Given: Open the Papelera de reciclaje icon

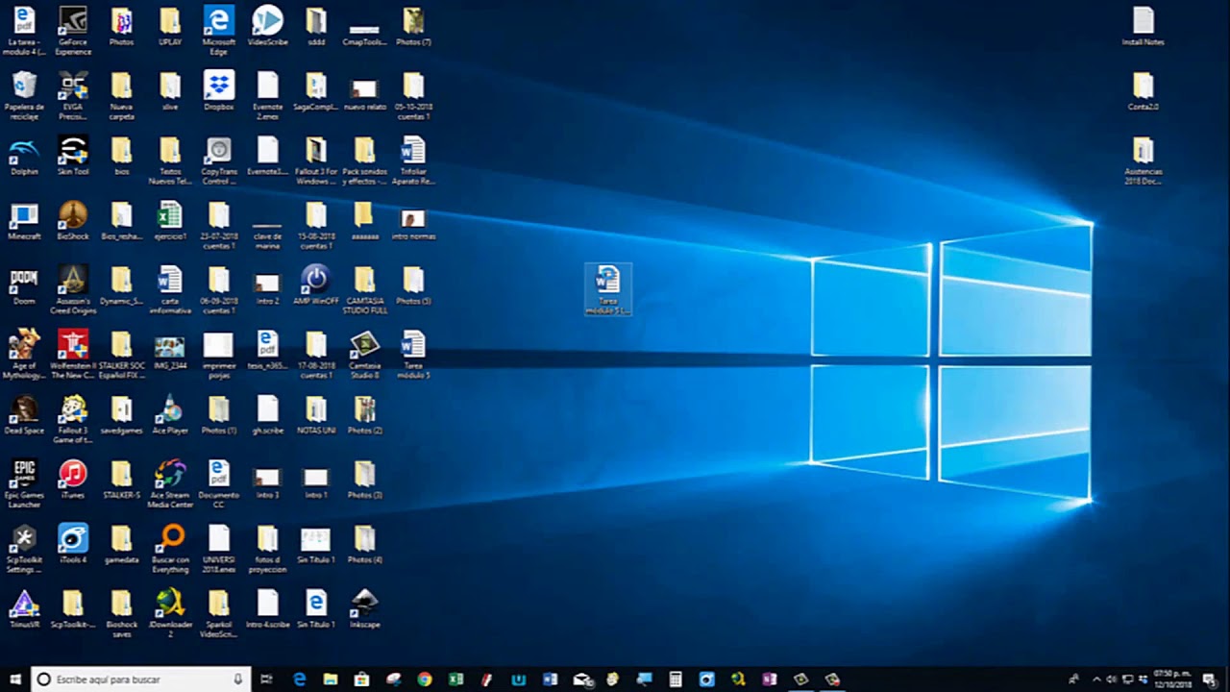Looking at the screenshot, I should tap(24, 95).
